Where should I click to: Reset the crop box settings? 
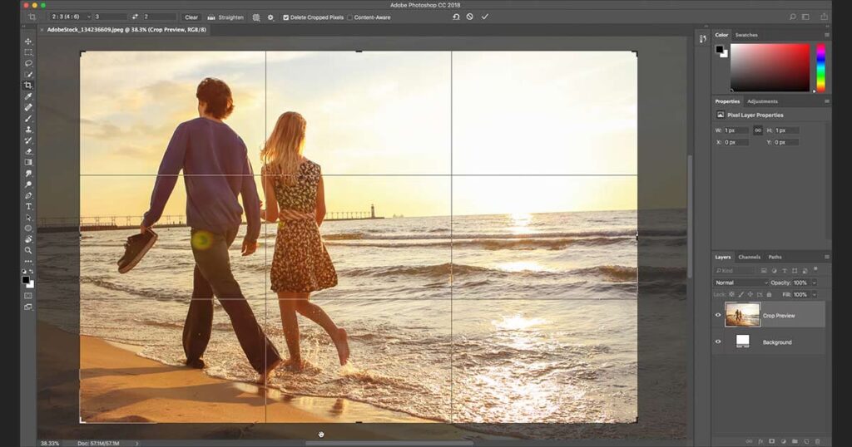[x=456, y=17]
